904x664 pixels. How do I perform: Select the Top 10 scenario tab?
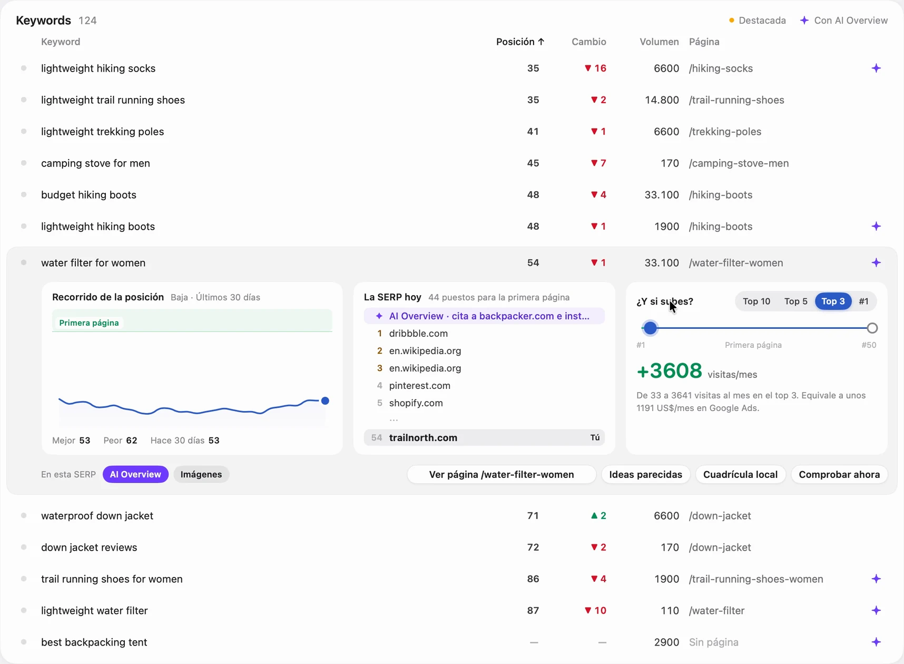tap(756, 301)
